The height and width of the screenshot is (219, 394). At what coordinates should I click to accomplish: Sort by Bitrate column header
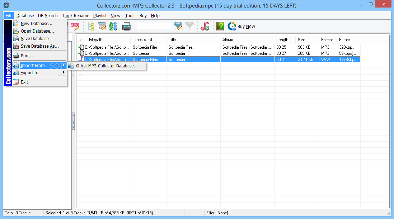(348, 40)
